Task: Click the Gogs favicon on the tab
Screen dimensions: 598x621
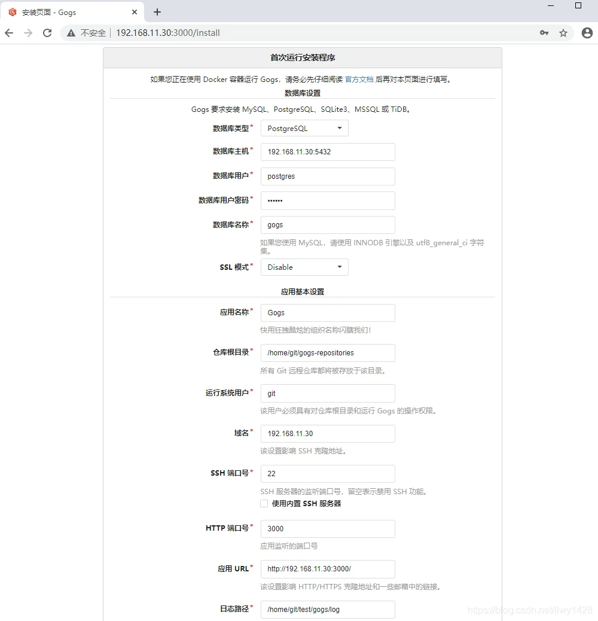Action: tap(13, 13)
